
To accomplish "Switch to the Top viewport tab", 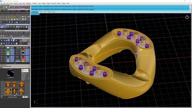I will pos(41,12).
